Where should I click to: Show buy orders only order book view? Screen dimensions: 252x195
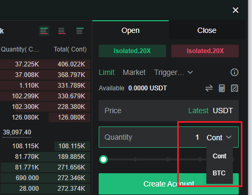tap(80, 31)
